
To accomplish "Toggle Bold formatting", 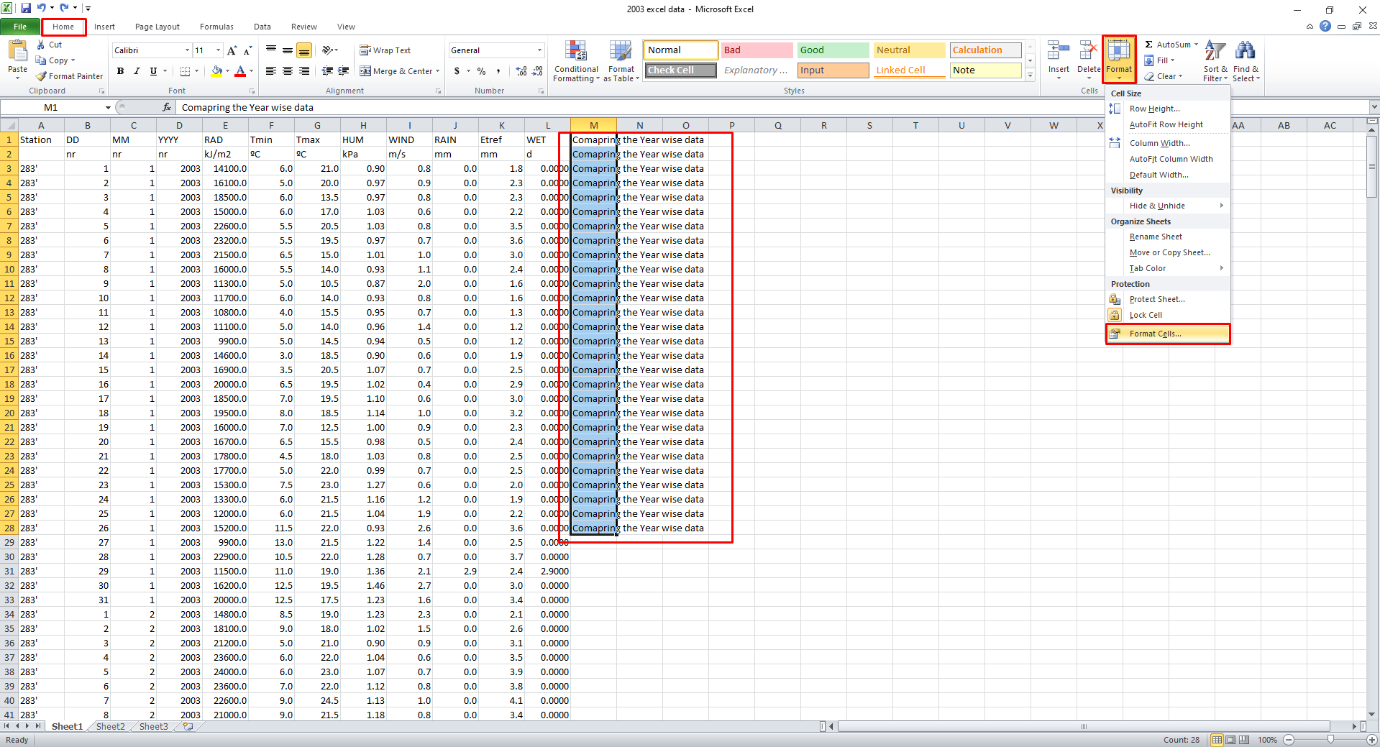I will [120, 71].
